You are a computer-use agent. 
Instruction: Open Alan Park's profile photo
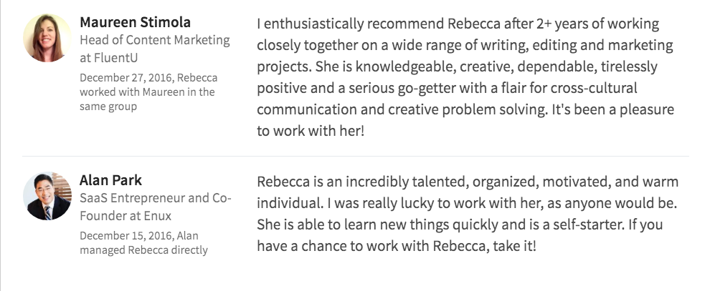(x=47, y=196)
